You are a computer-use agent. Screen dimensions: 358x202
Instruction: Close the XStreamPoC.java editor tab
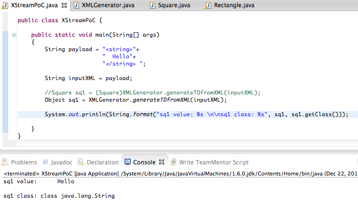[x=65, y=6]
